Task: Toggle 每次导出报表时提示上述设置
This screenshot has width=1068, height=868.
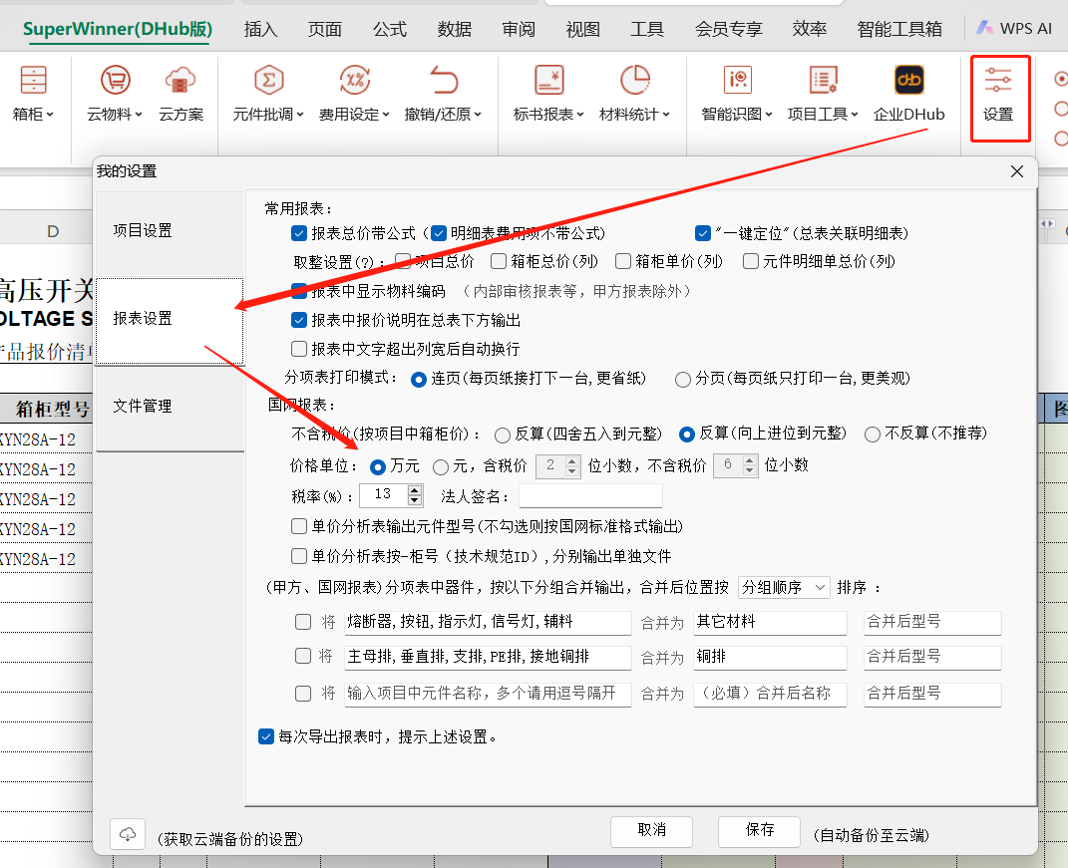Action: click(x=266, y=736)
